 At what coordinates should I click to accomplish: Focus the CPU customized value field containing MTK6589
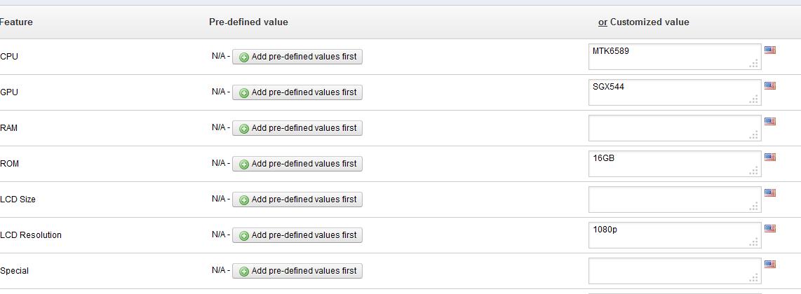tap(674, 57)
